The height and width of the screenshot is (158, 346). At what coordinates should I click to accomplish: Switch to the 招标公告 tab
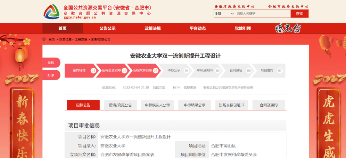[x=83, y=105]
